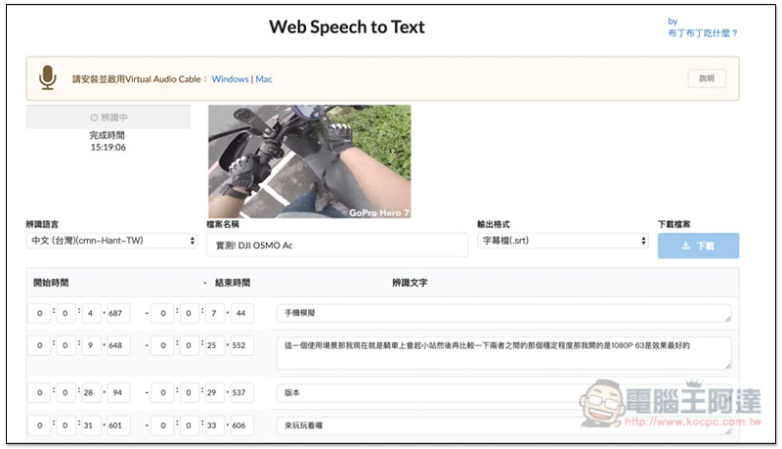
Task: Click the text field containing 手機模擬
Action: tap(503, 313)
